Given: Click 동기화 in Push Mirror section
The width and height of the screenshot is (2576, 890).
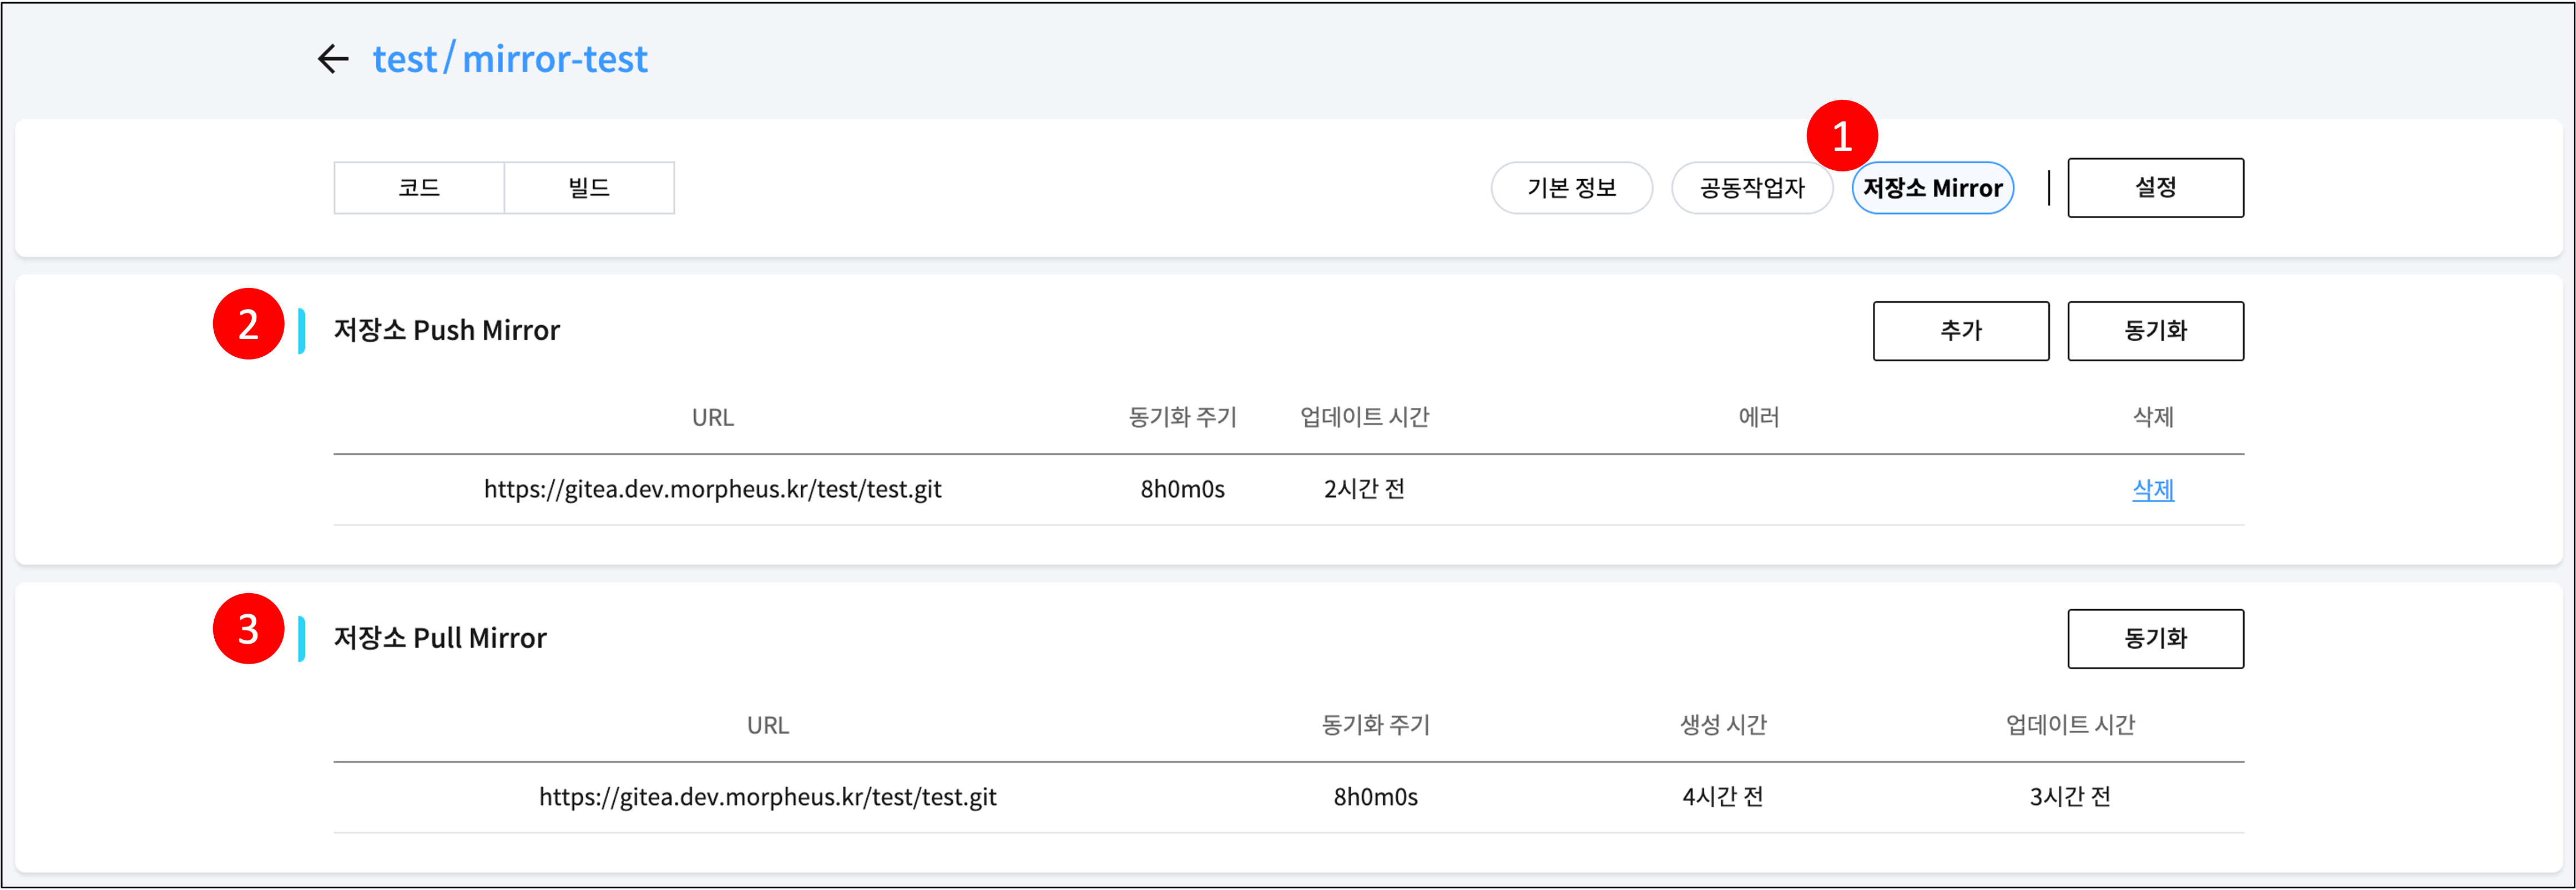Looking at the screenshot, I should coord(2155,331).
